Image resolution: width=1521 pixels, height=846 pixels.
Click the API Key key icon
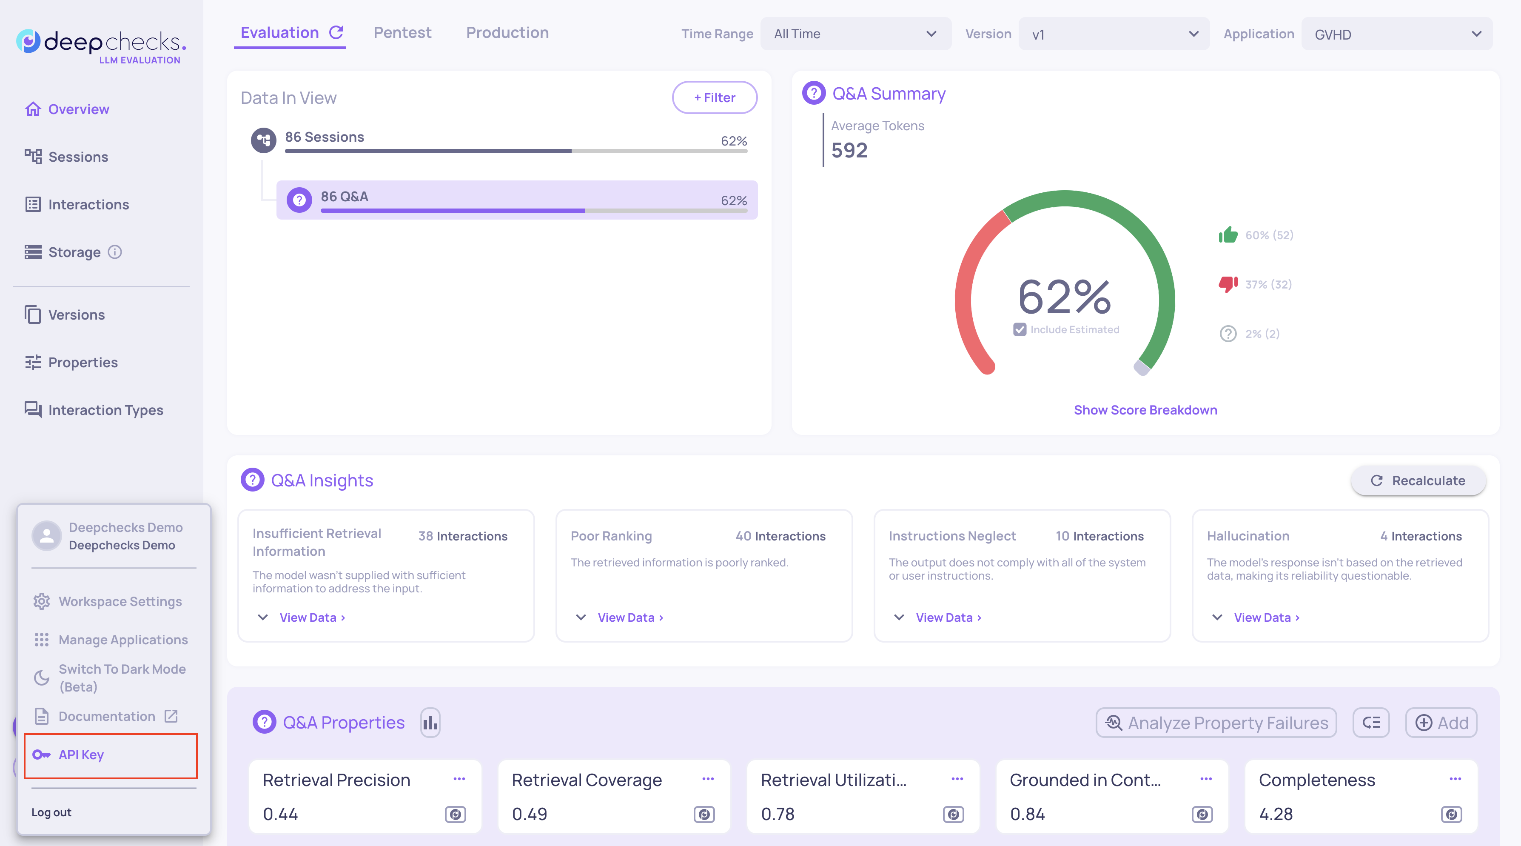[x=41, y=755]
